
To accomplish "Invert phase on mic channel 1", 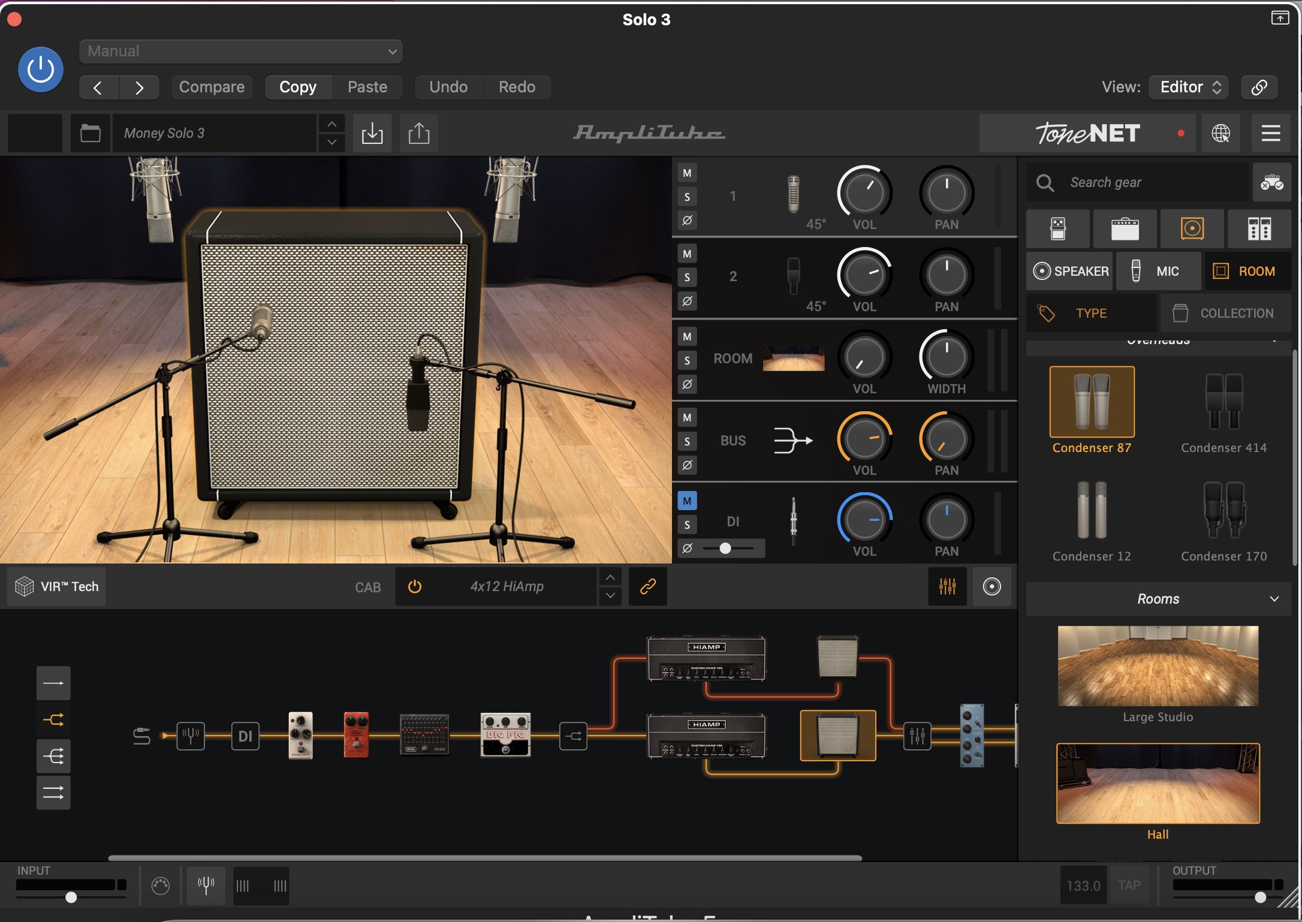I will click(687, 220).
